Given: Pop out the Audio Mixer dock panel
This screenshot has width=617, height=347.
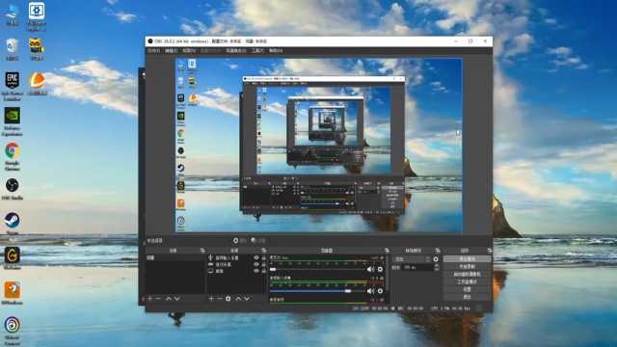Looking at the screenshot, I should point(387,251).
